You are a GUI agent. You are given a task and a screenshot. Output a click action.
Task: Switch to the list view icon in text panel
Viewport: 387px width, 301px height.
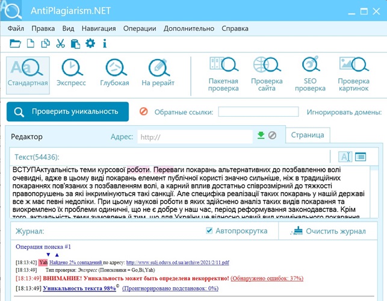[x=361, y=157]
